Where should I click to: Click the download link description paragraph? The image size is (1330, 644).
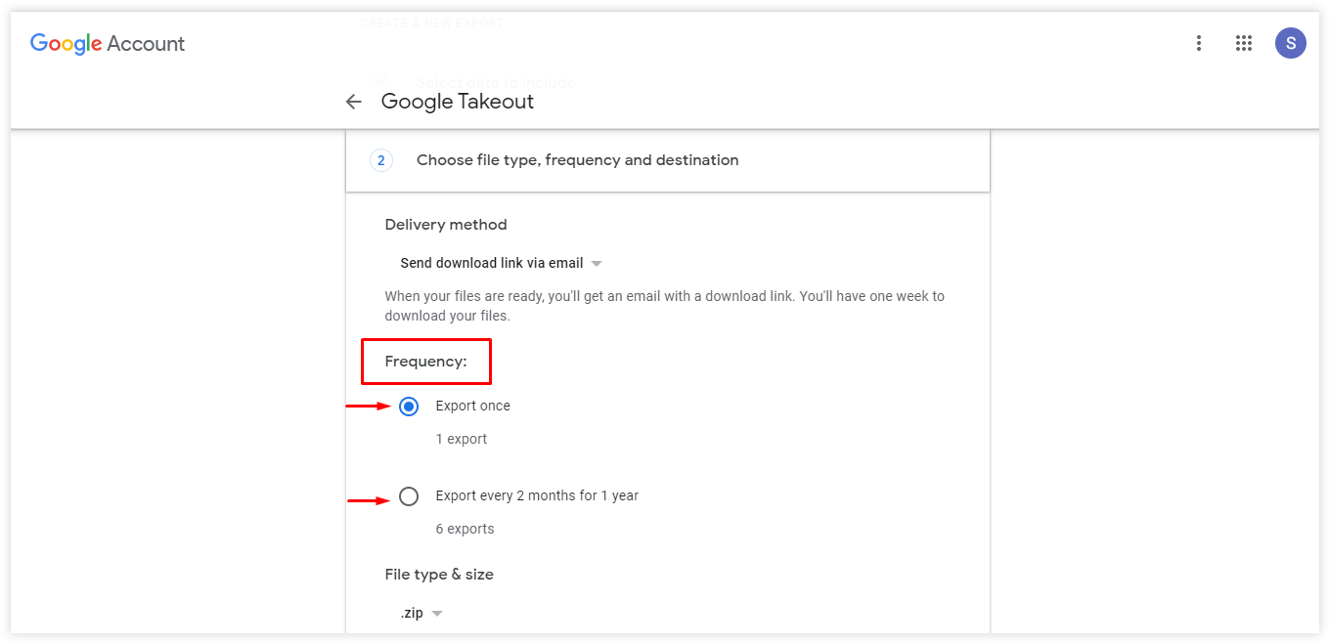(x=665, y=306)
